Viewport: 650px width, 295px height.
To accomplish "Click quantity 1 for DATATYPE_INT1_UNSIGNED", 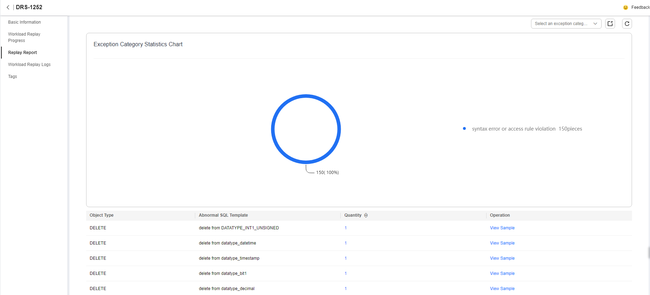I will (x=346, y=228).
